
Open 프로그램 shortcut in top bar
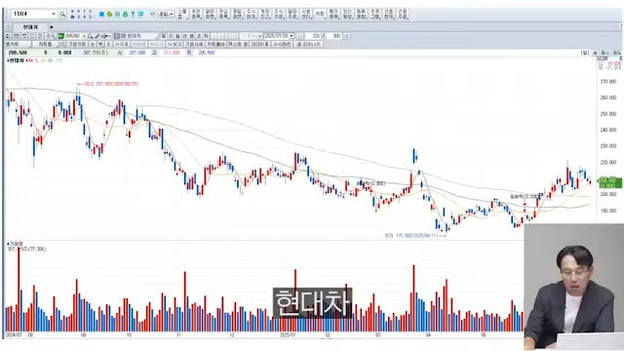[374, 14]
